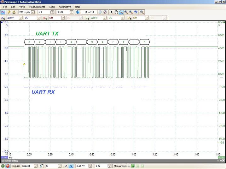226x169 pixels.
Task: Click decoded packet 'n' on serial bus
Action: click(144, 42)
